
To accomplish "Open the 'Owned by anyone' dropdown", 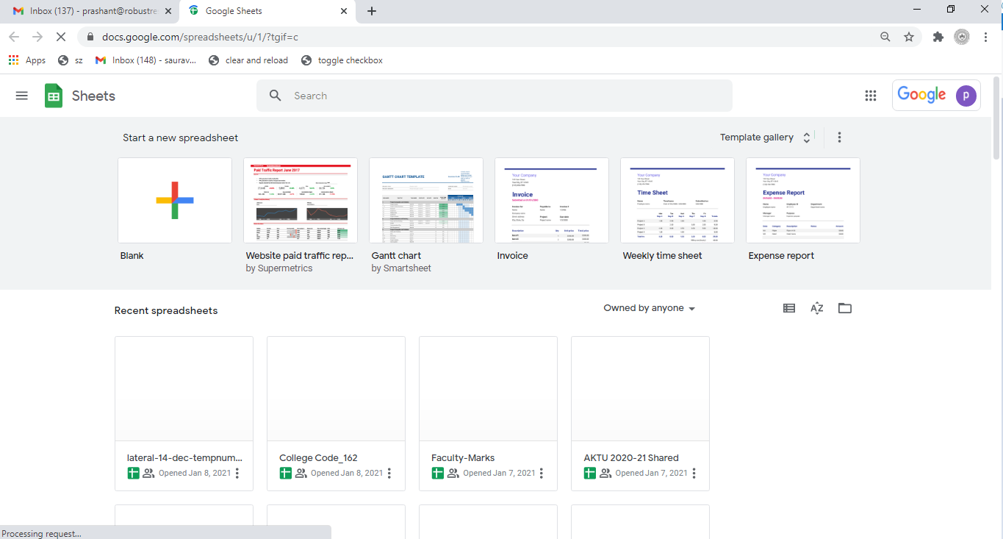I will coord(649,308).
